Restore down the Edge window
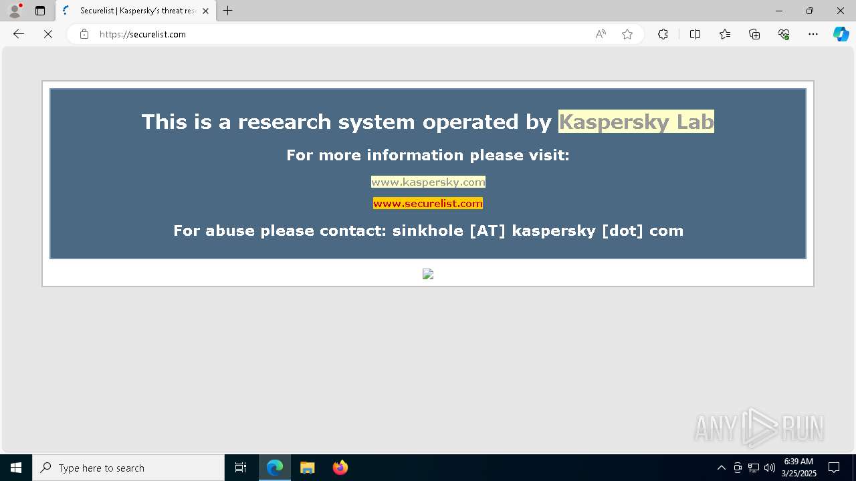 (810, 11)
